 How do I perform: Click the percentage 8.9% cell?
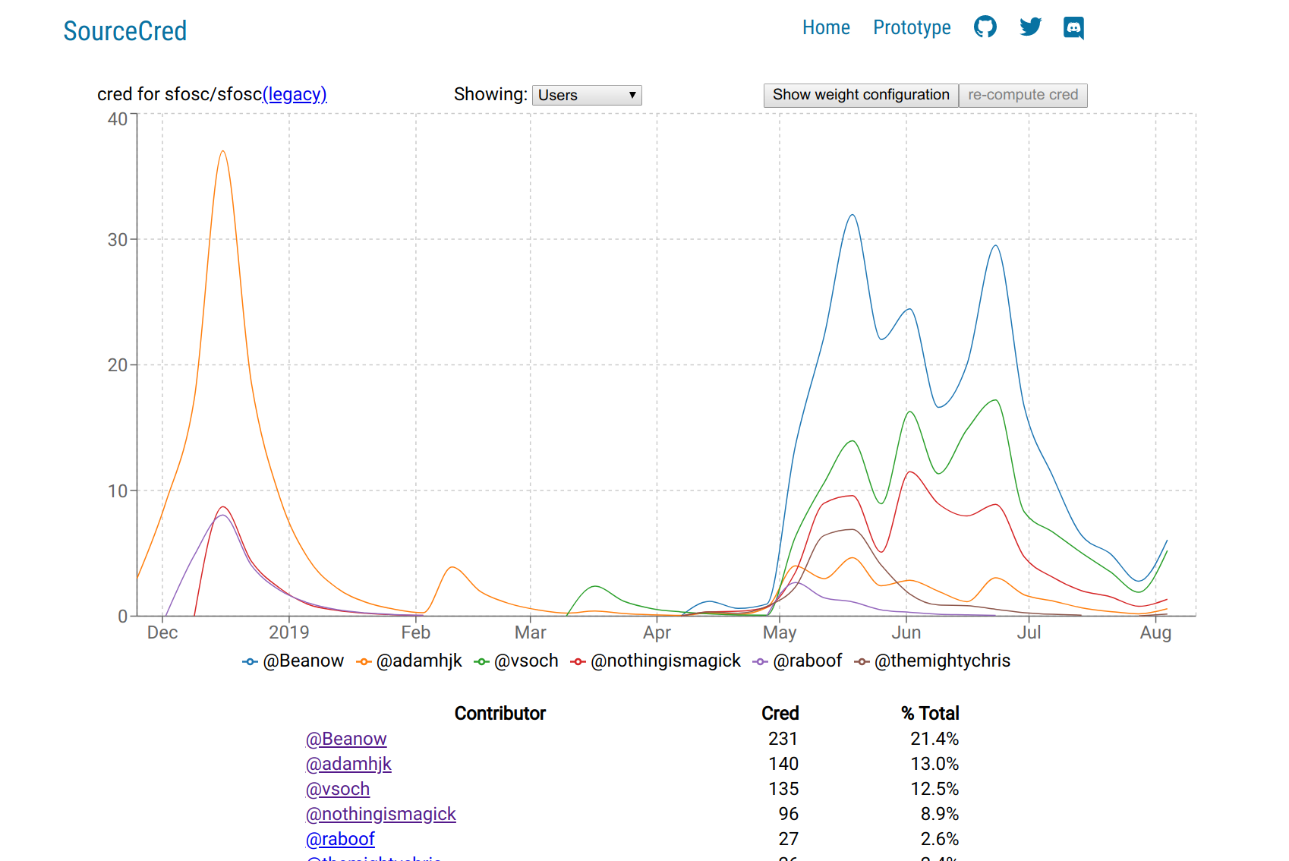pos(940,814)
